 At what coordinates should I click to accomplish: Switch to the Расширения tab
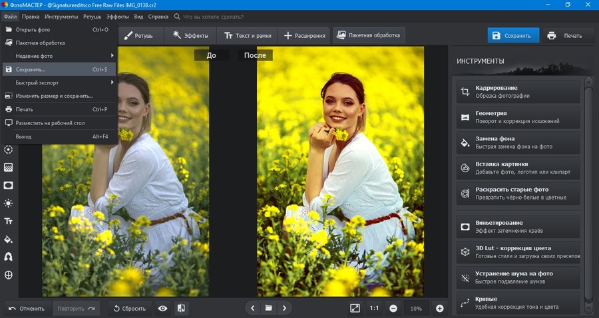coord(304,35)
